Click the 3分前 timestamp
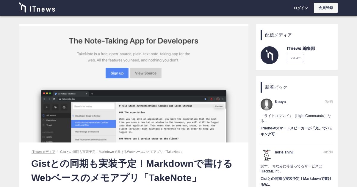Screen dimensions: 357x187 pyautogui.click(x=329, y=102)
